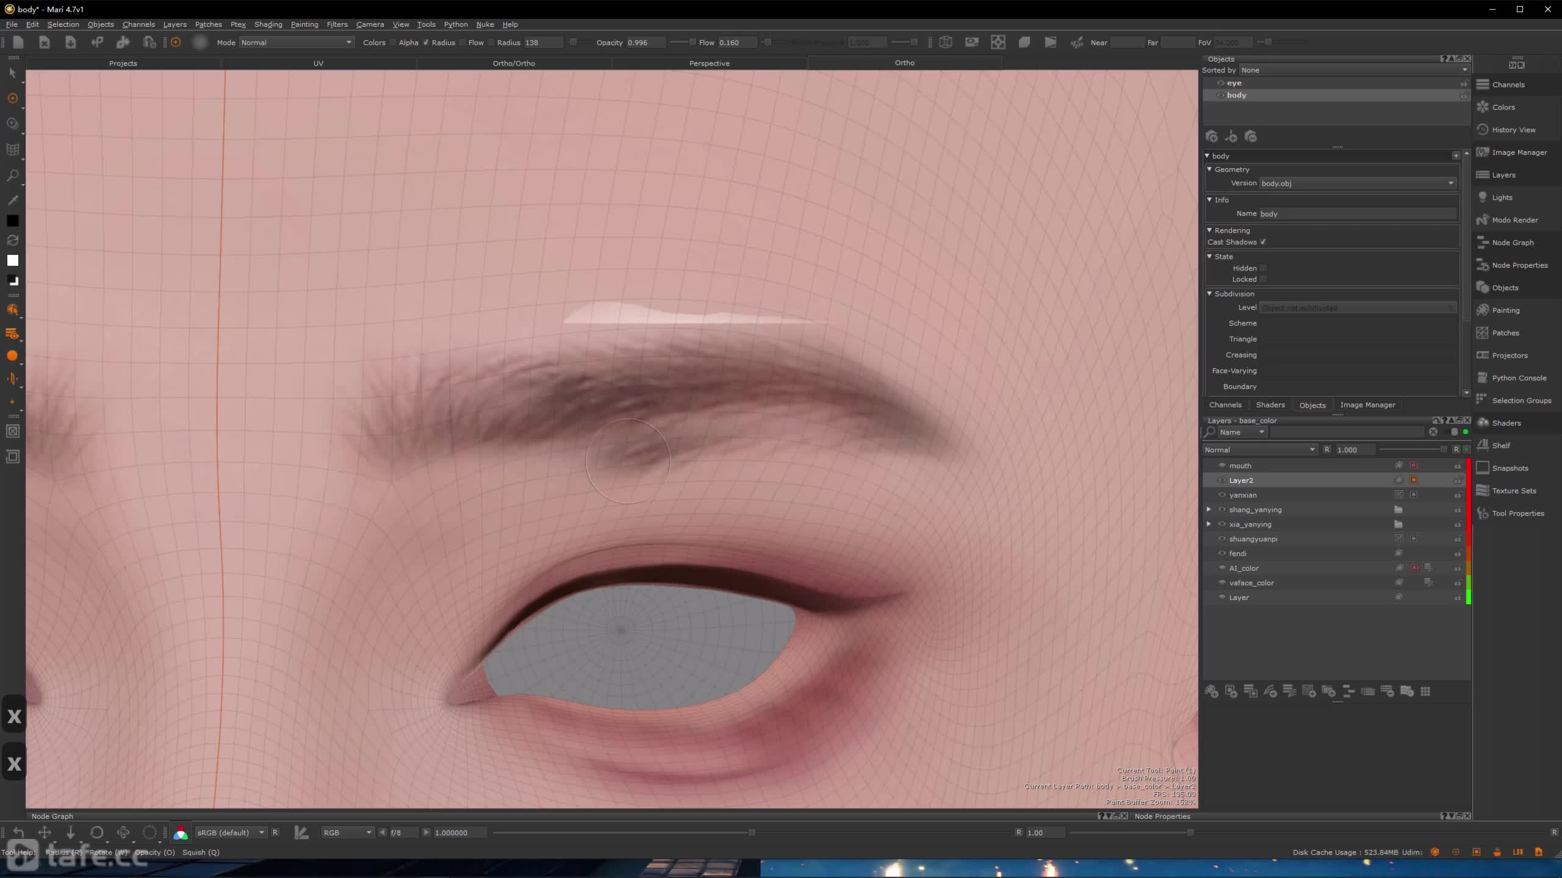Click the undo arrow in bottom toolbar
The width and height of the screenshot is (1562, 878).
(x=18, y=833)
